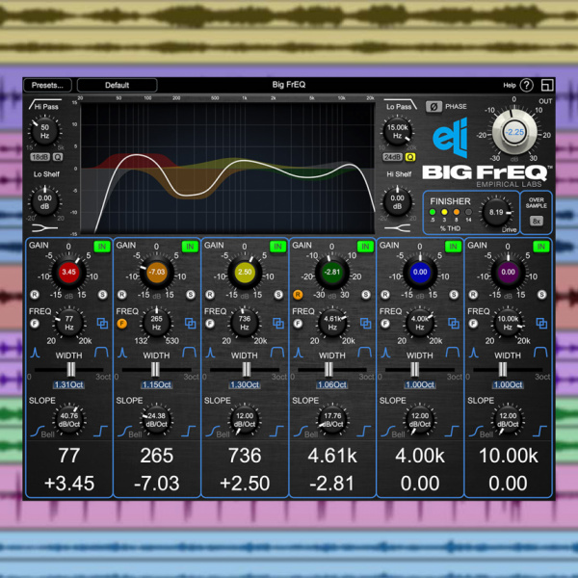Click the Hi Pass 50 Hz knob
The width and height of the screenshot is (578, 578).
[44, 131]
